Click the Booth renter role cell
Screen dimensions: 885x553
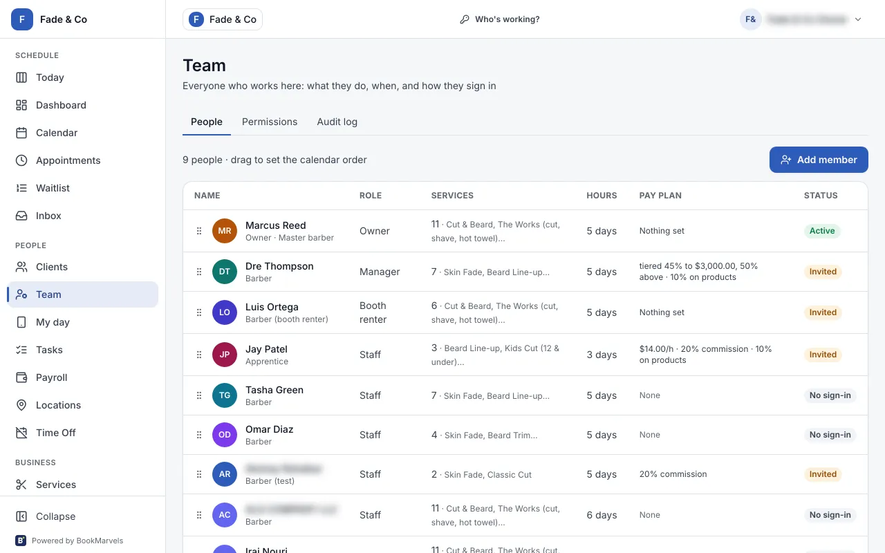coord(373,312)
